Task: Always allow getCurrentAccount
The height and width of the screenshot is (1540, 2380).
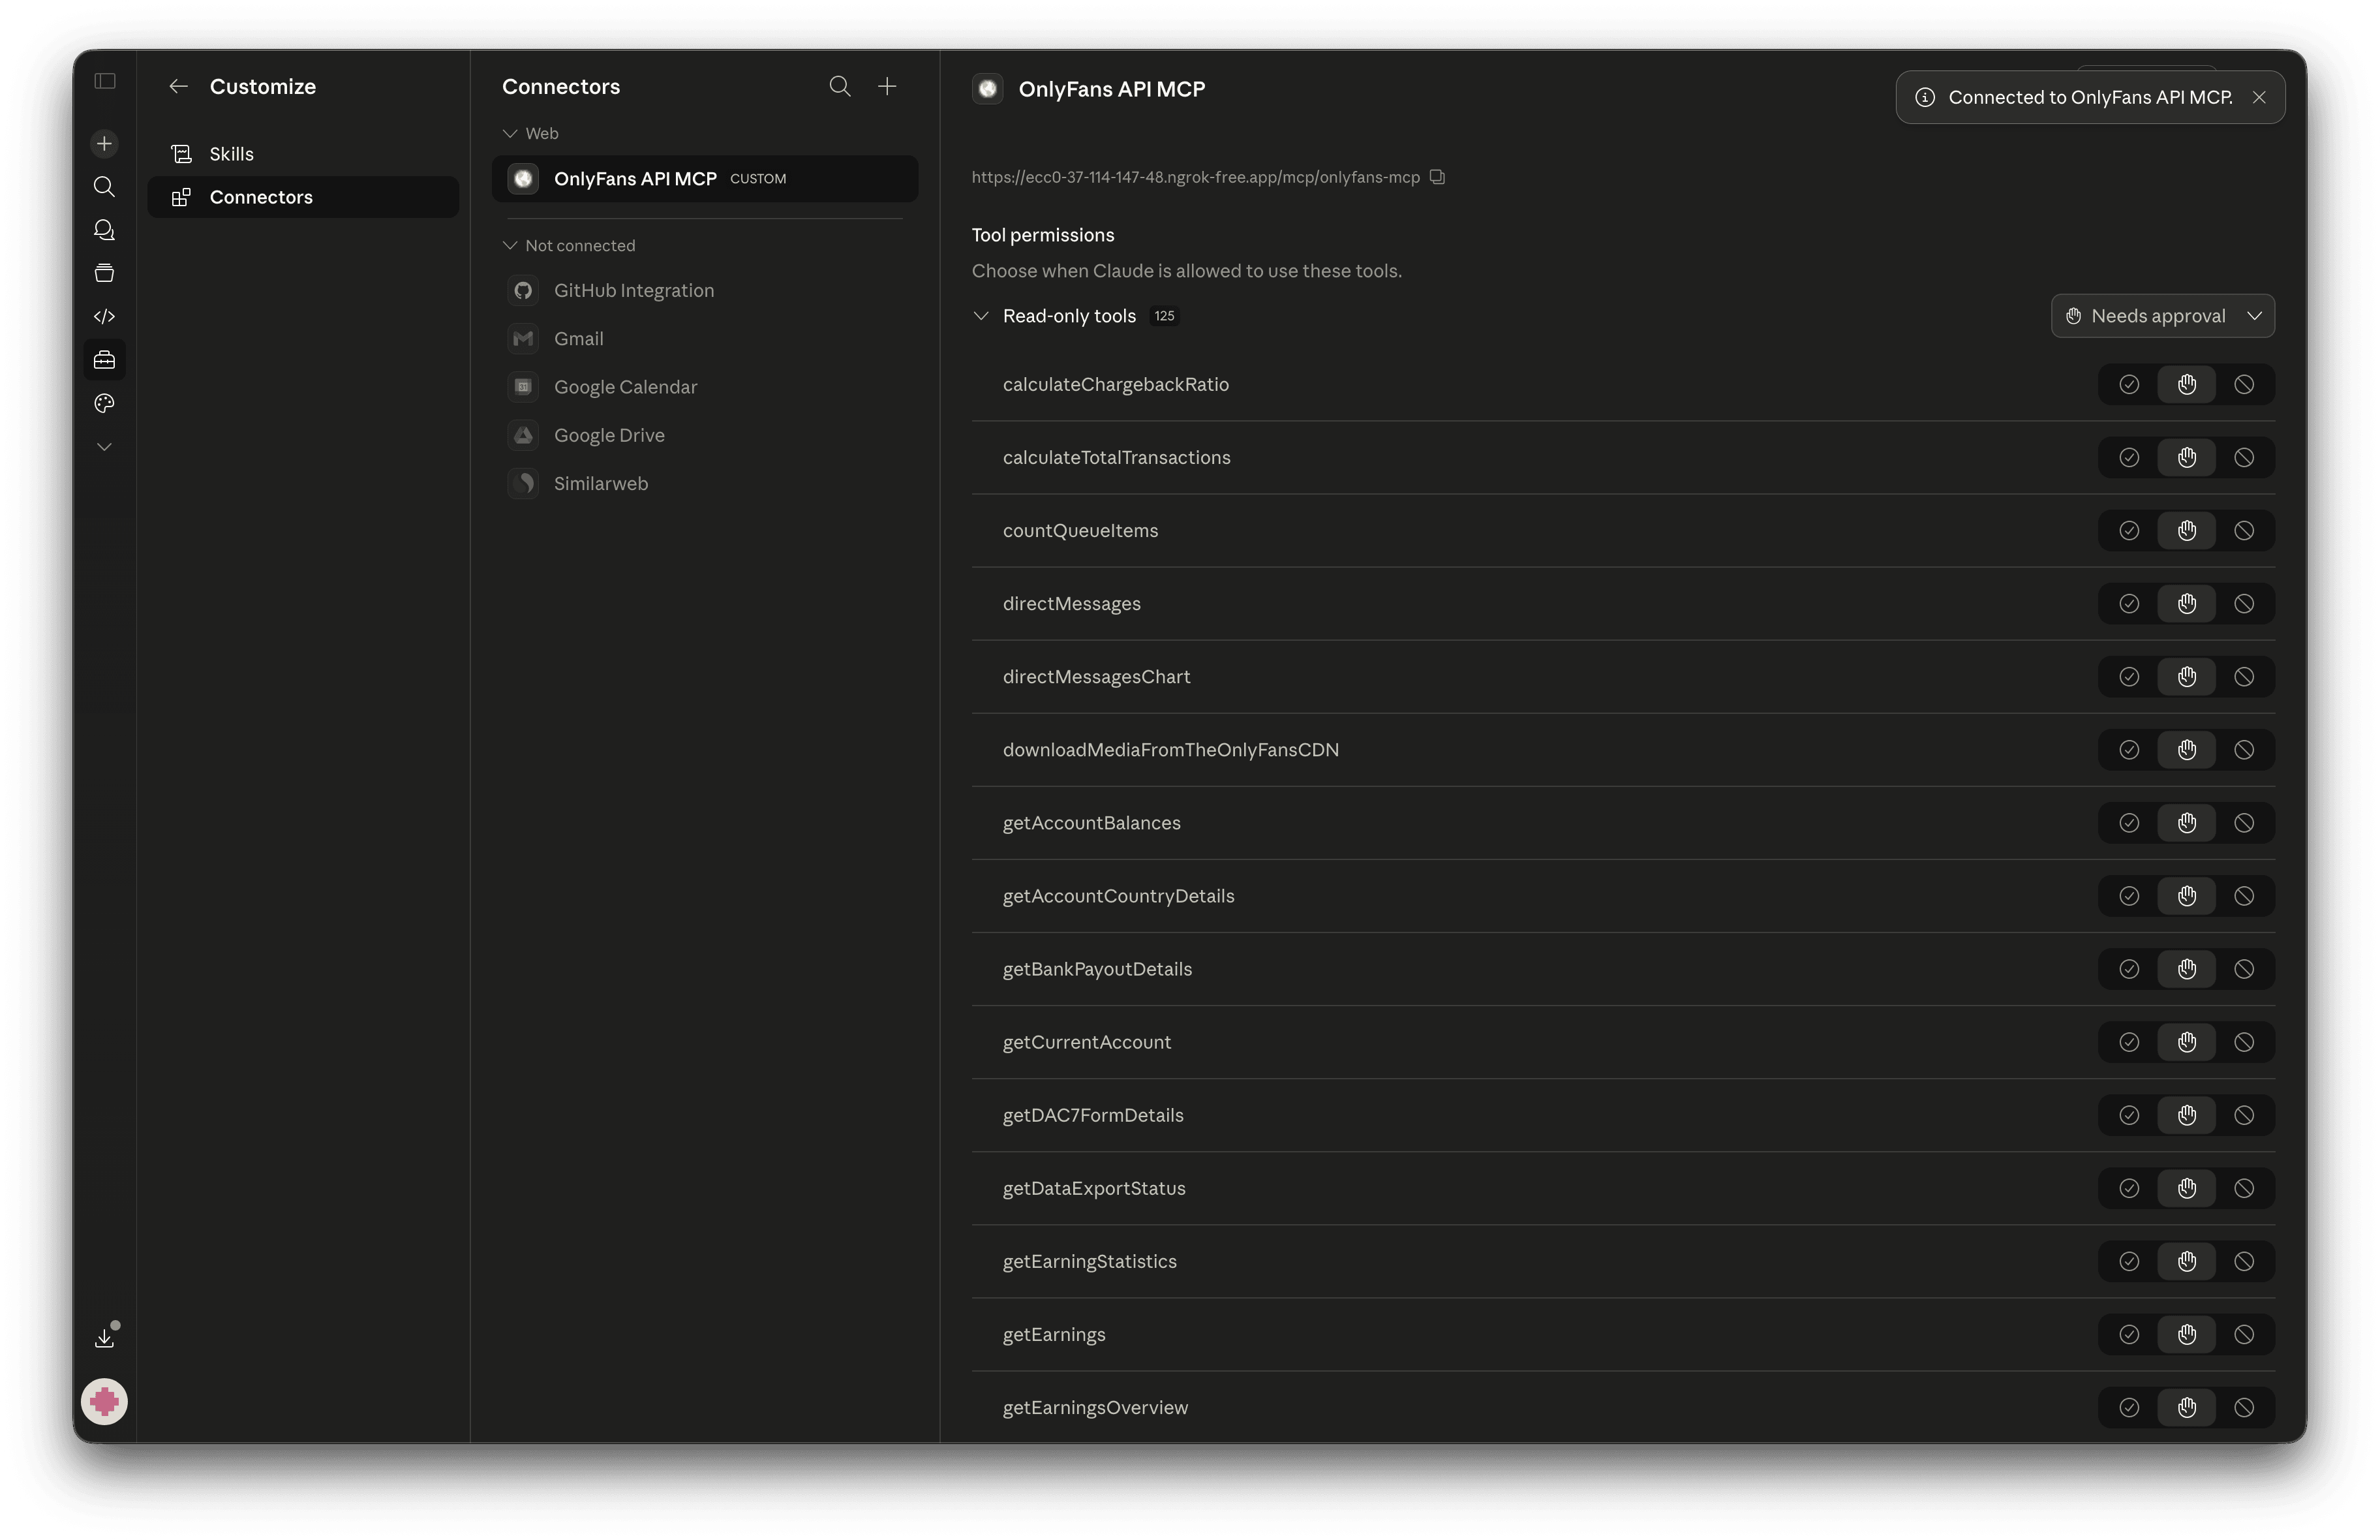Action: (2129, 1041)
